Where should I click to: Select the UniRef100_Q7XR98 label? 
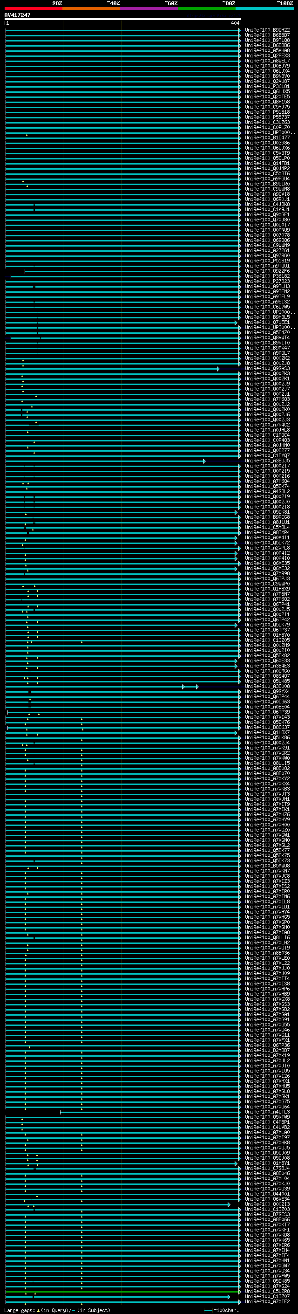tap(267, 574)
